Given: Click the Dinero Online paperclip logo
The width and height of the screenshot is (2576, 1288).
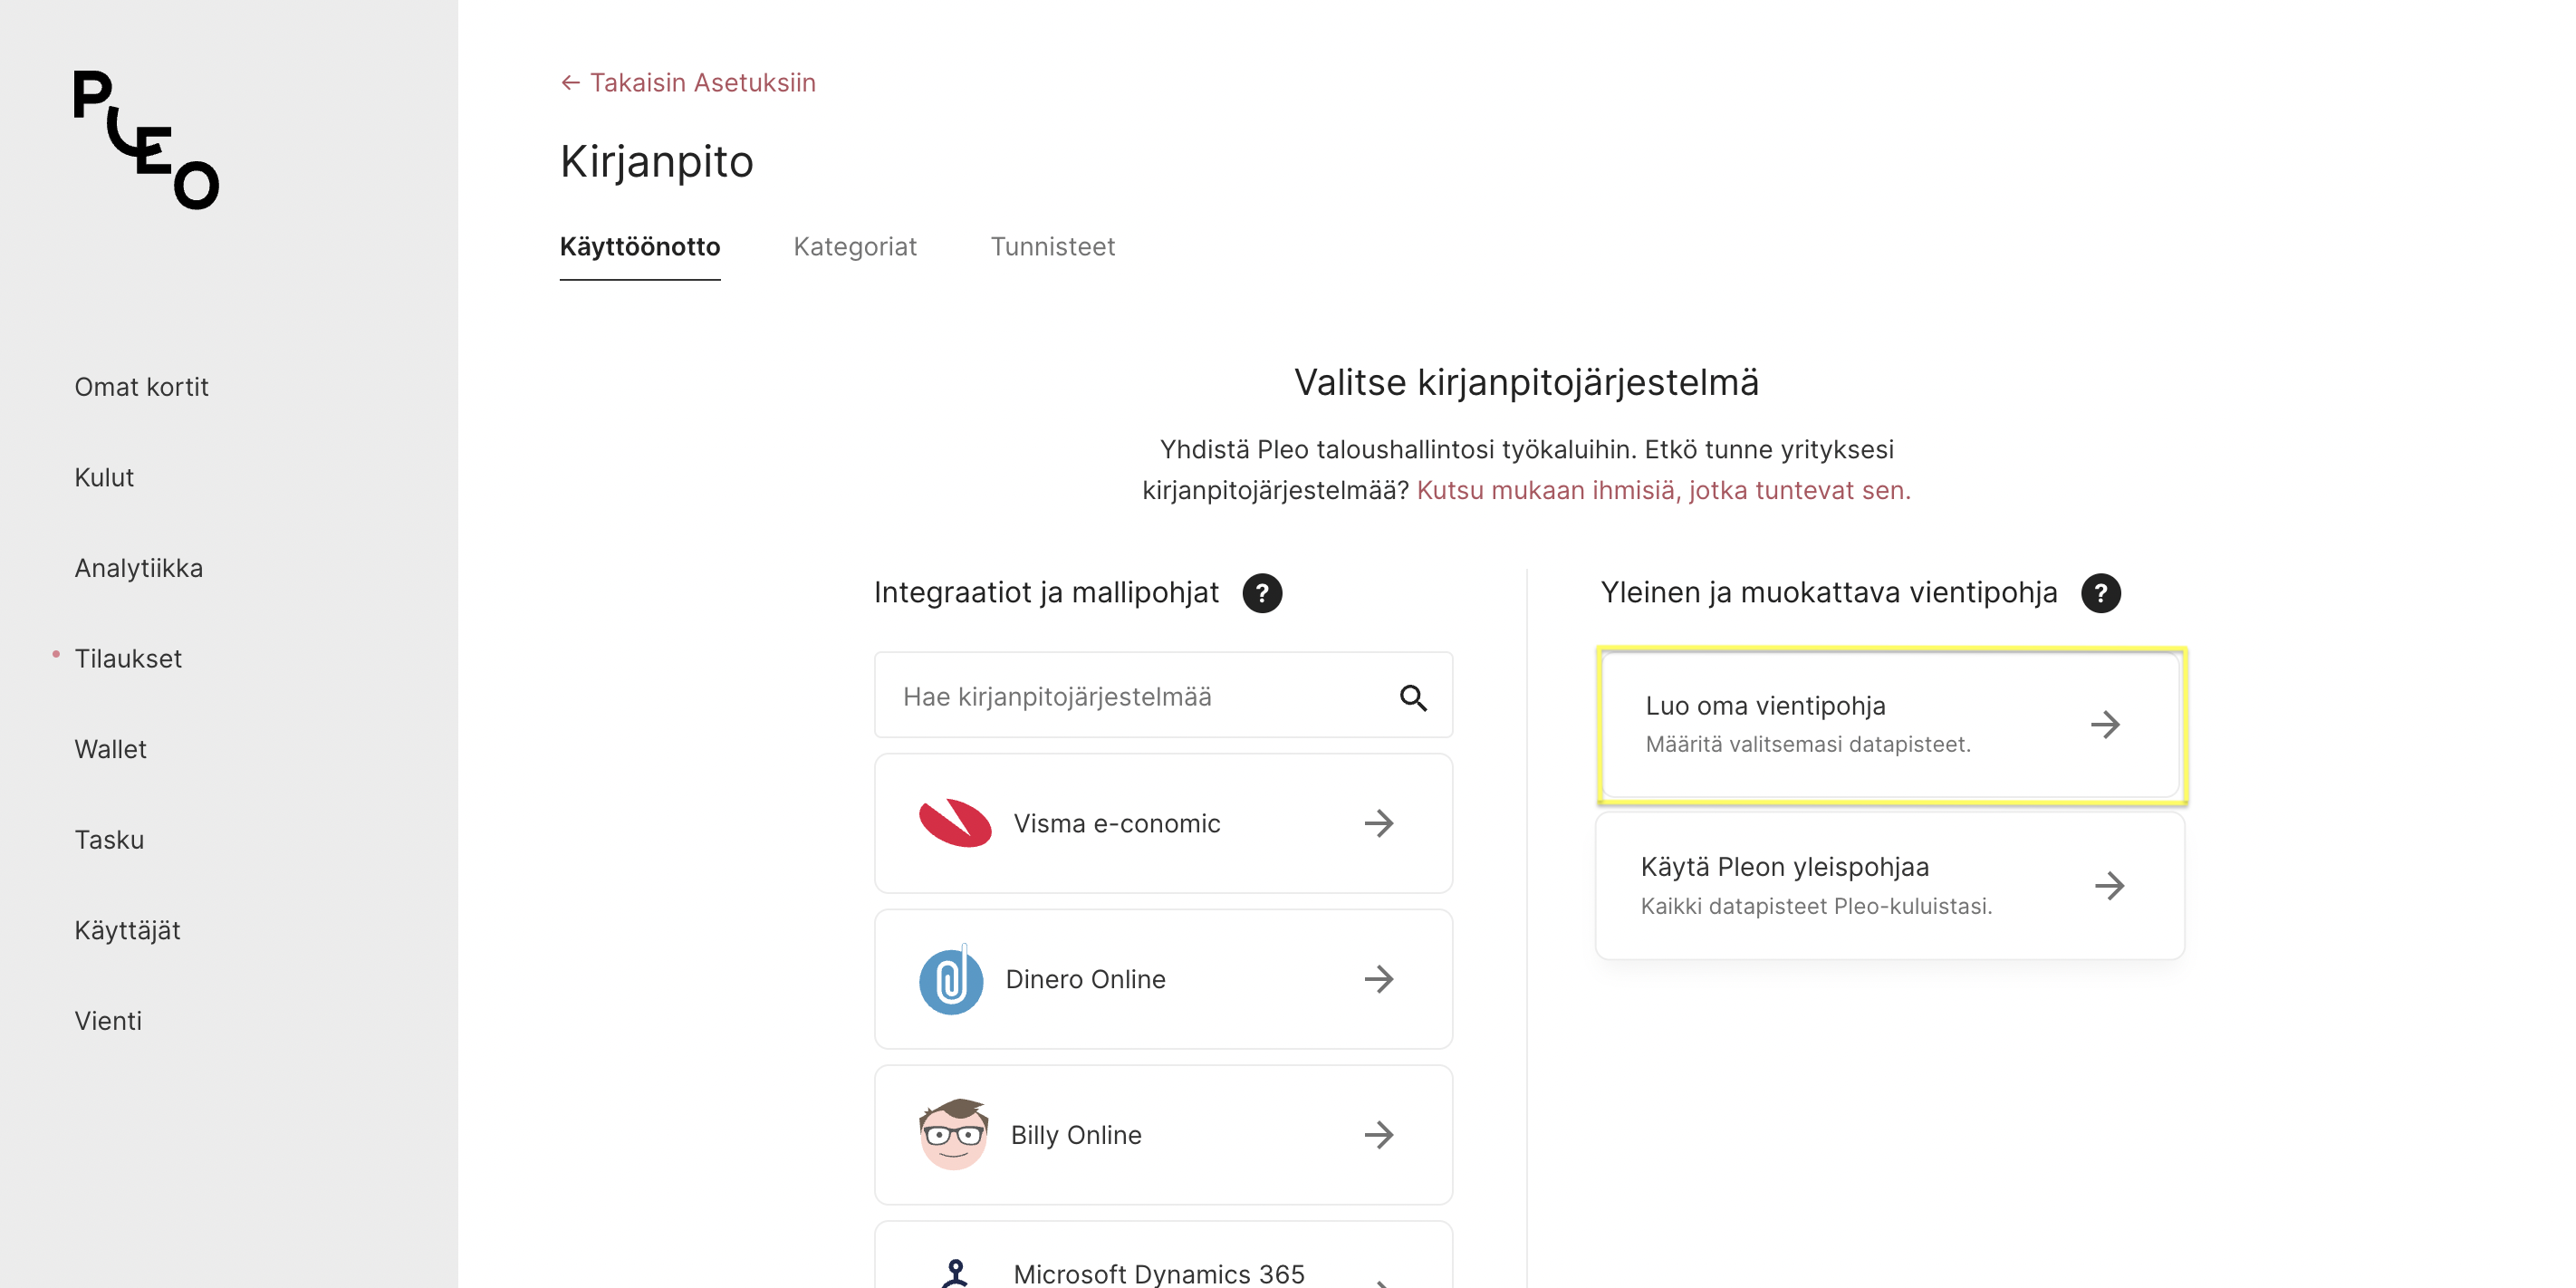Looking at the screenshot, I should [x=951, y=979].
